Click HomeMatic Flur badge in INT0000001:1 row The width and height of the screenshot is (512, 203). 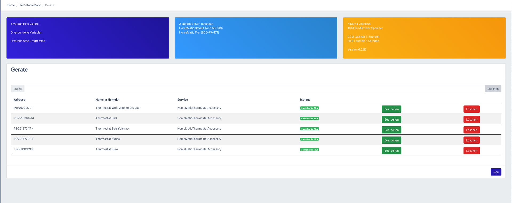[x=309, y=108]
